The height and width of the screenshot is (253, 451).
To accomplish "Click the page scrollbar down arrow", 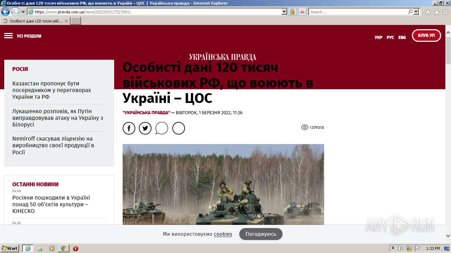I will [x=448, y=236].
